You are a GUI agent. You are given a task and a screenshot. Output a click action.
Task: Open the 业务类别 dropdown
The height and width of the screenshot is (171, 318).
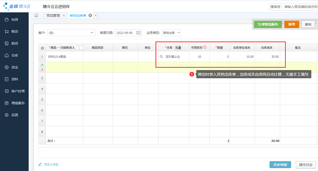pos(171,33)
